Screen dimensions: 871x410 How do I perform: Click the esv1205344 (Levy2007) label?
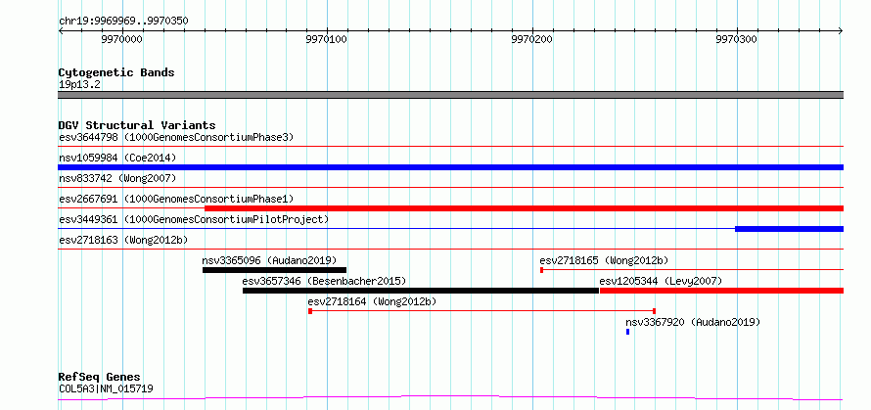coord(661,281)
